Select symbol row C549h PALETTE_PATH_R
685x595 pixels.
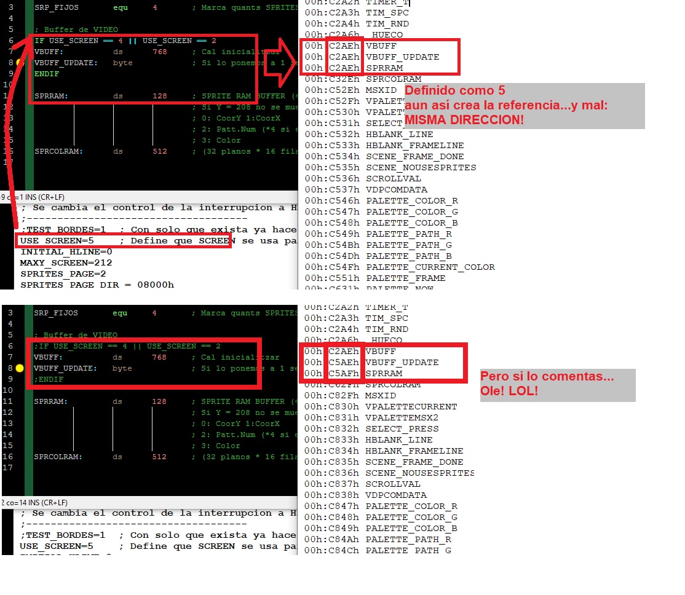click(x=378, y=234)
